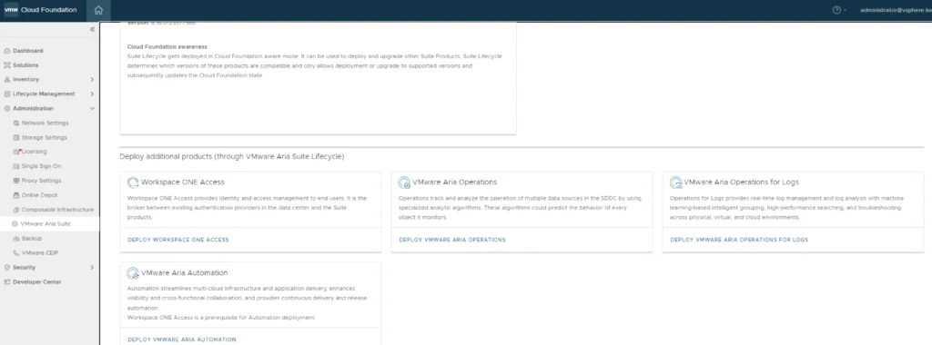Expand the Security chevron
This screenshot has width=932, height=345.
pyautogui.click(x=92, y=267)
